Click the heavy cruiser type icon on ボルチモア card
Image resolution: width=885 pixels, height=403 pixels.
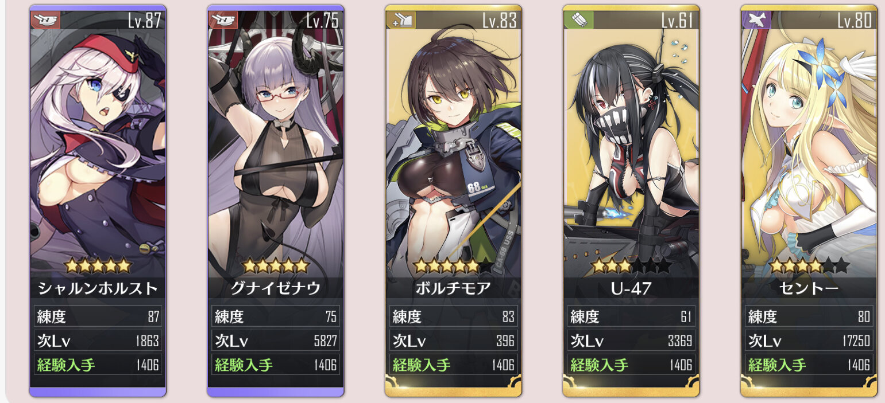point(400,21)
